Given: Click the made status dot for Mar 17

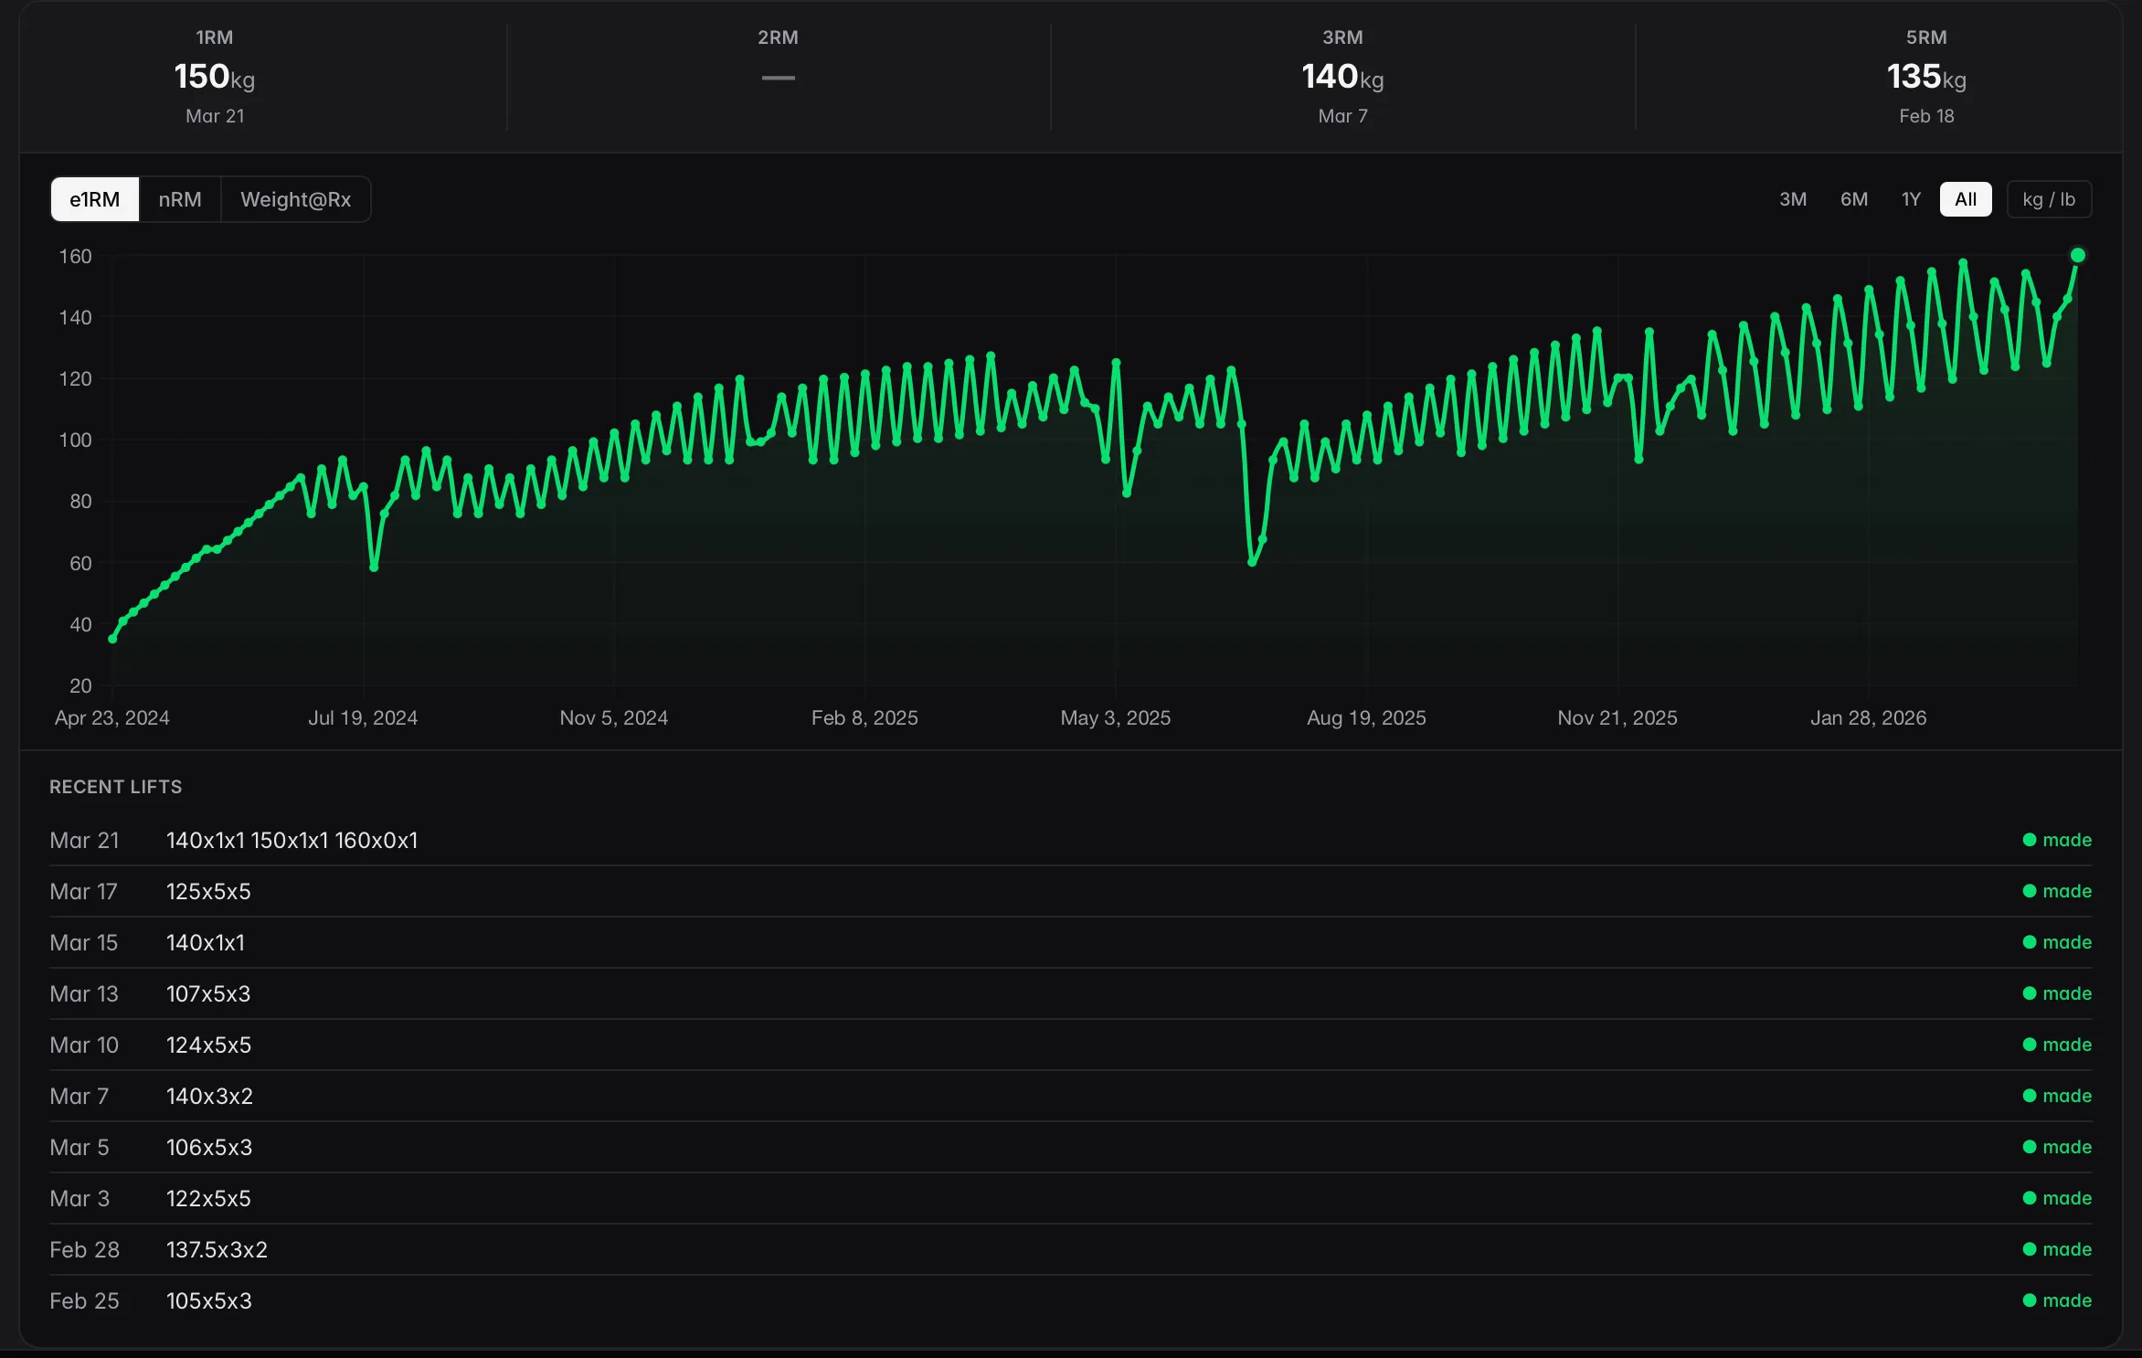Looking at the screenshot, I should pyautogui.click(x=2056, y=891).
